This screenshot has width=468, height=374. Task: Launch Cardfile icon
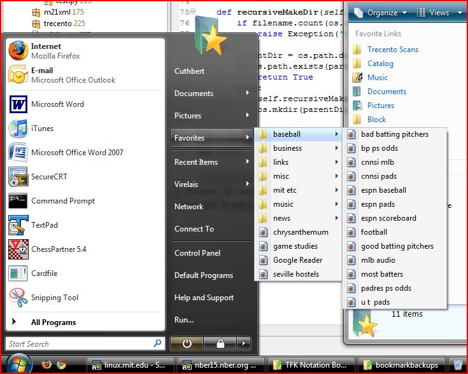[x=18, y=274]
